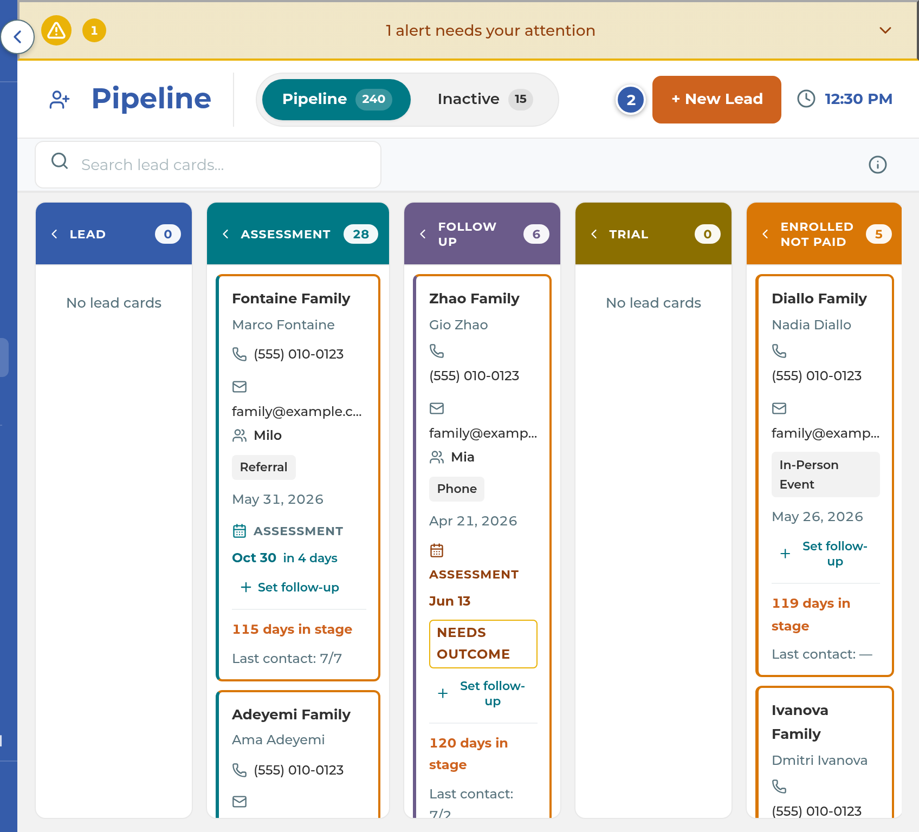Click the Phone source tag on Zhao card

tap(457, 489)
